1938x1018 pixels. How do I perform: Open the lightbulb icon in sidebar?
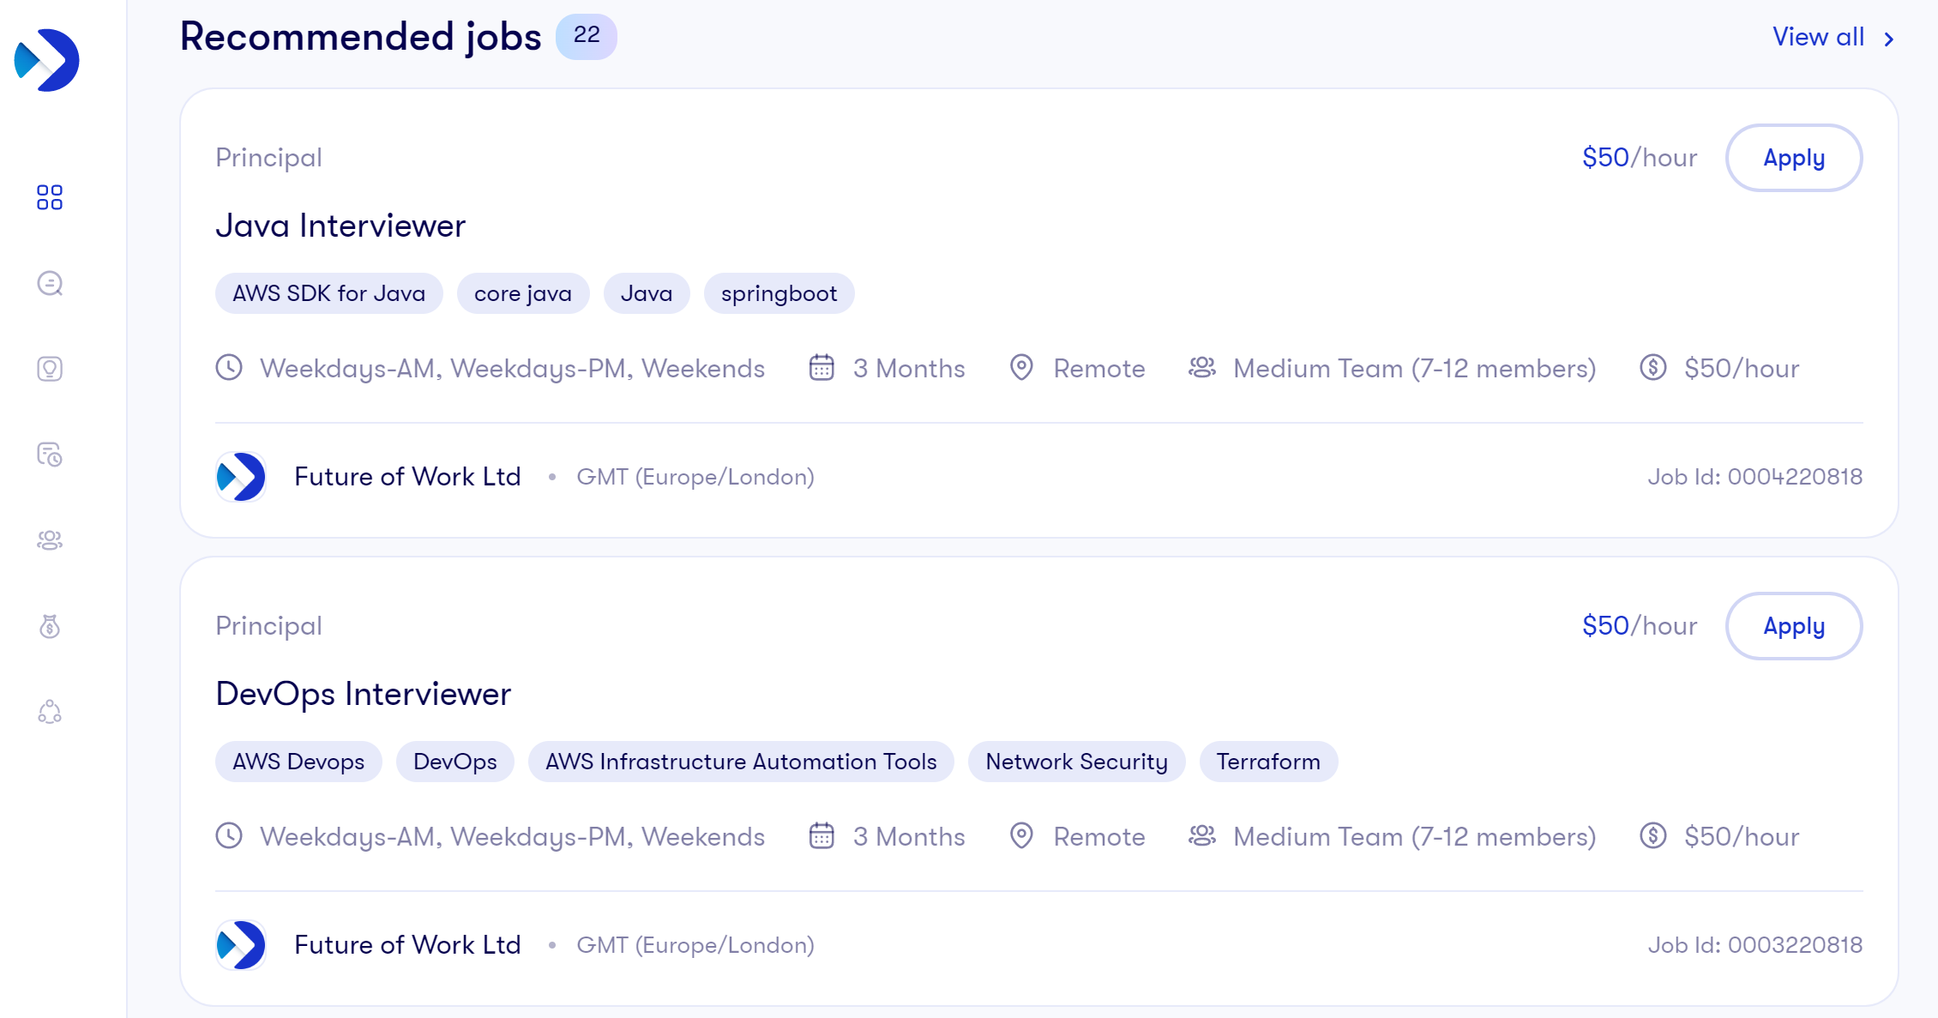(x=50, y=369)
